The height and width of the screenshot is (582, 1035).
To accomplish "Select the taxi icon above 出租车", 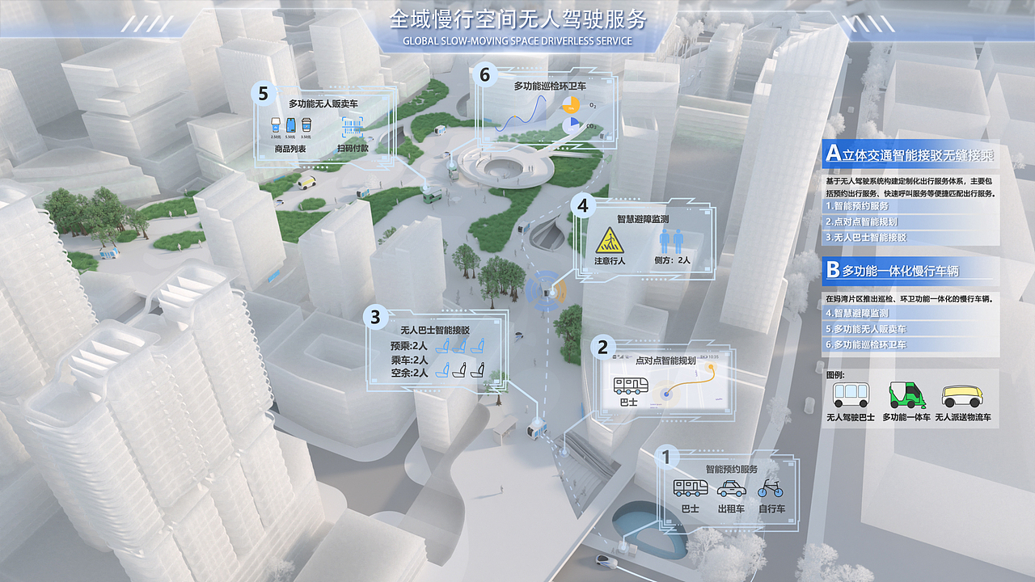I will 731,488.
